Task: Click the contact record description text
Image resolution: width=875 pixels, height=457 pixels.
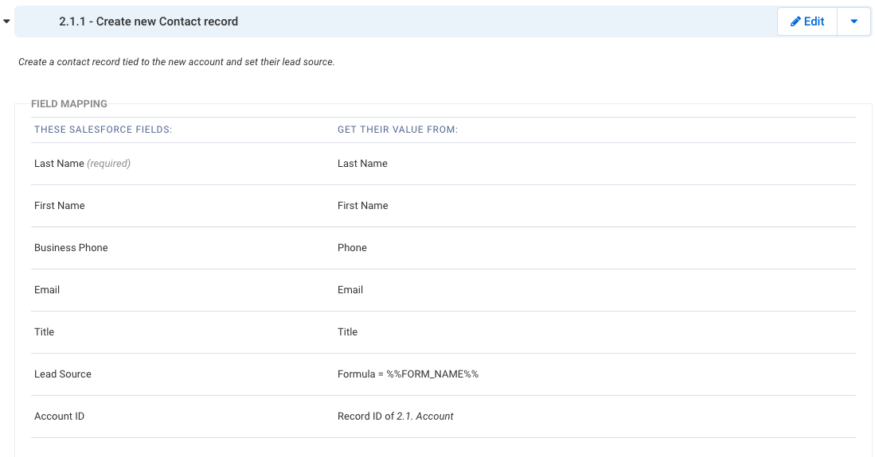Action: point(176,62)
